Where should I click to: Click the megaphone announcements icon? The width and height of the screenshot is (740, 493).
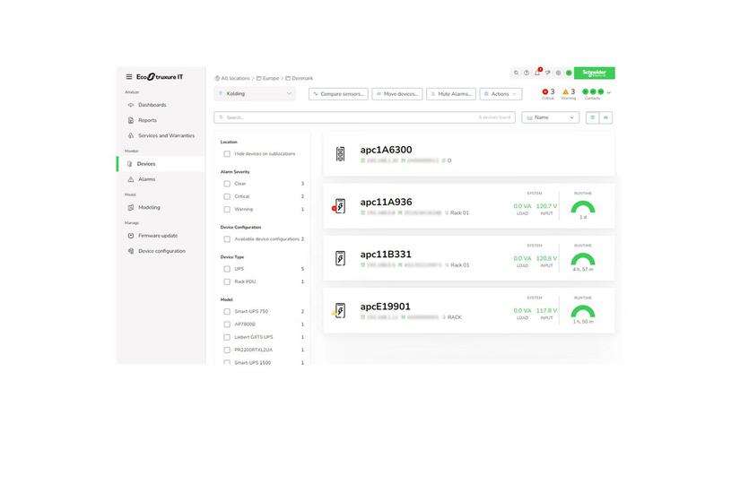click(x=547, y=73)
